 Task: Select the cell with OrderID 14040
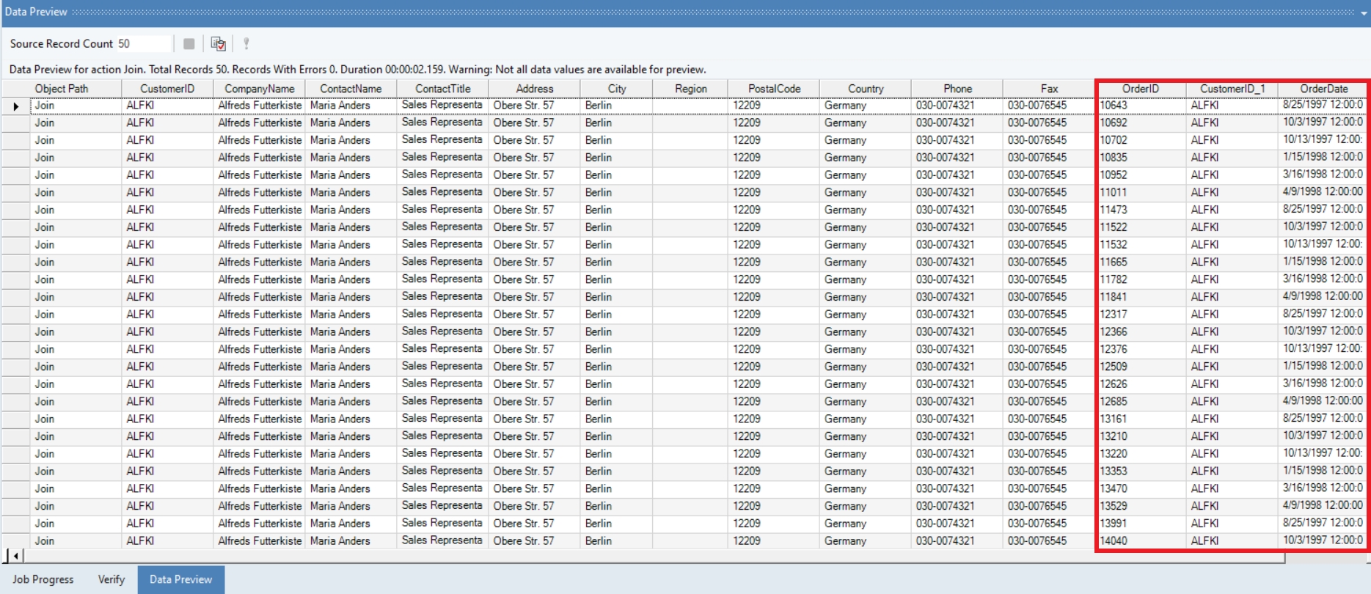pyautogui.click(x=1141, y=540)
